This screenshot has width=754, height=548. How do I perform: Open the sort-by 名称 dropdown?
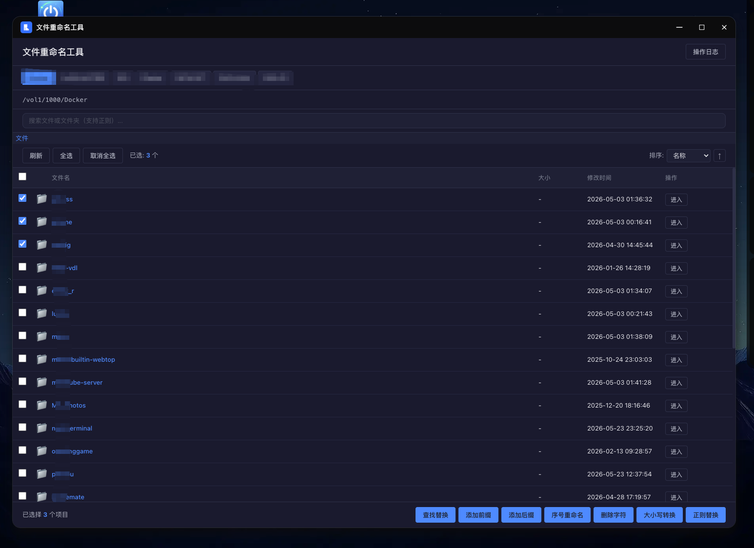coord(689,156)
